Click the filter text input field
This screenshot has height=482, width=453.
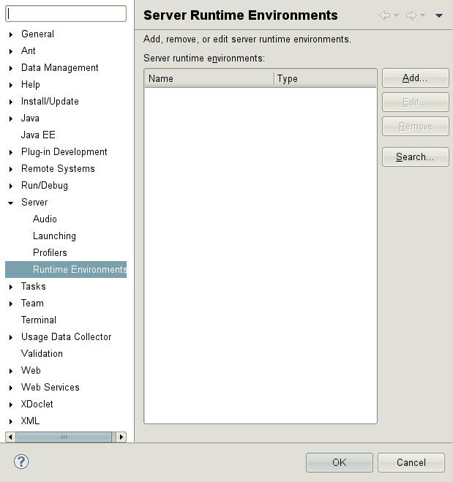(67, 14)
